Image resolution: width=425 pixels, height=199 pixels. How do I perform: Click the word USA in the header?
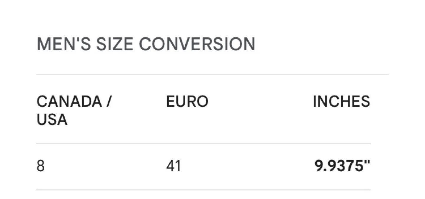52,120
